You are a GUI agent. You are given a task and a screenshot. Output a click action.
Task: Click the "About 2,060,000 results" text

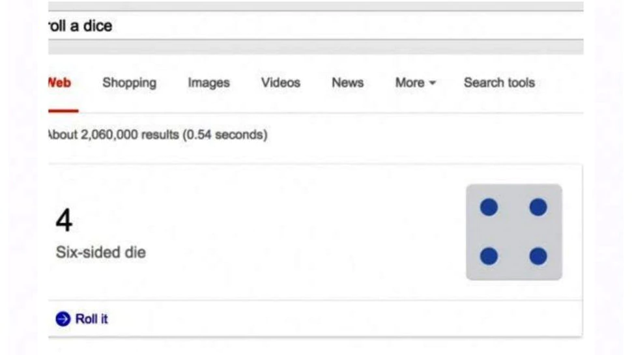point(158,135)
